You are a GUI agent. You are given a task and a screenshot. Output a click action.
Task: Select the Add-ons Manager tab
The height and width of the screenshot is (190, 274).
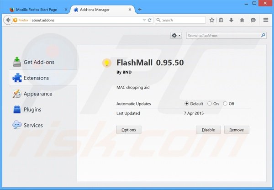click(x=103, y=10)
